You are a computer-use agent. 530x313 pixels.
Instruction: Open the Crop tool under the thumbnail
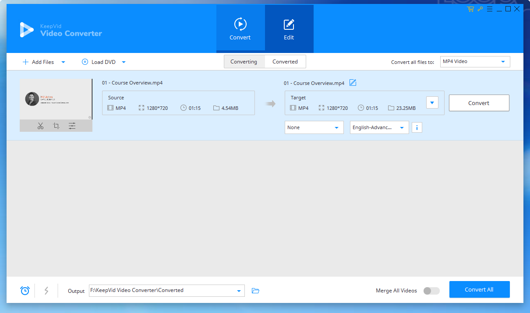pos(56,126)
